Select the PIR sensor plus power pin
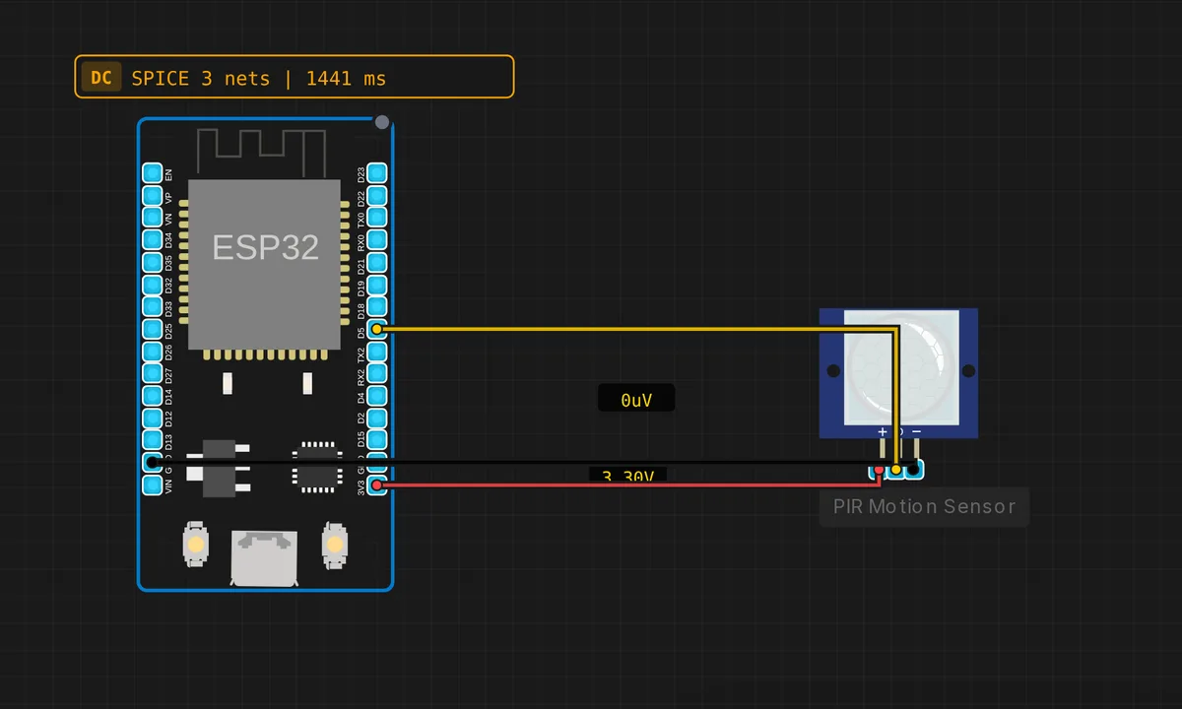This screenshot has width=1182, height=709. click(879, 470)
